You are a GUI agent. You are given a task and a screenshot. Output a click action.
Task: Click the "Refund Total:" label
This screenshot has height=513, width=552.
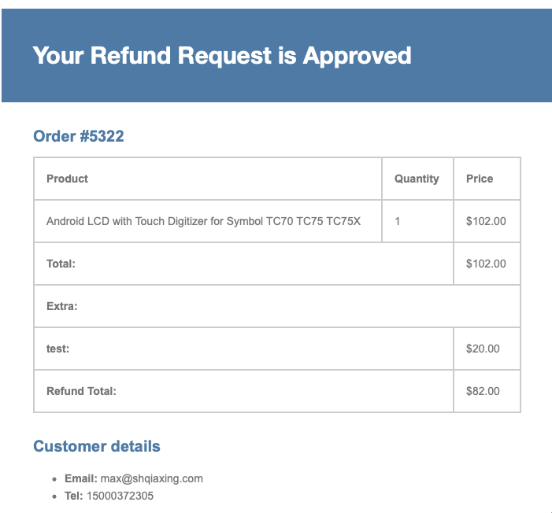pyautogui.click(x=81, y=391)
